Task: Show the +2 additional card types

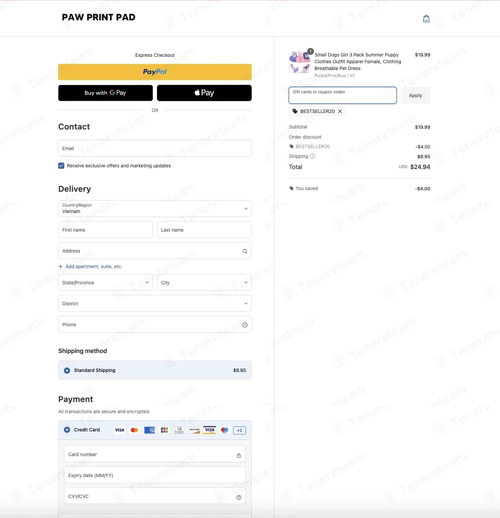Action: point(240,430)
